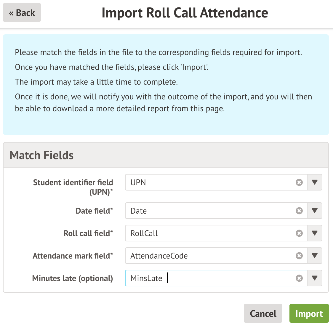Open the Student identifier field dropdown arrow

315,182
